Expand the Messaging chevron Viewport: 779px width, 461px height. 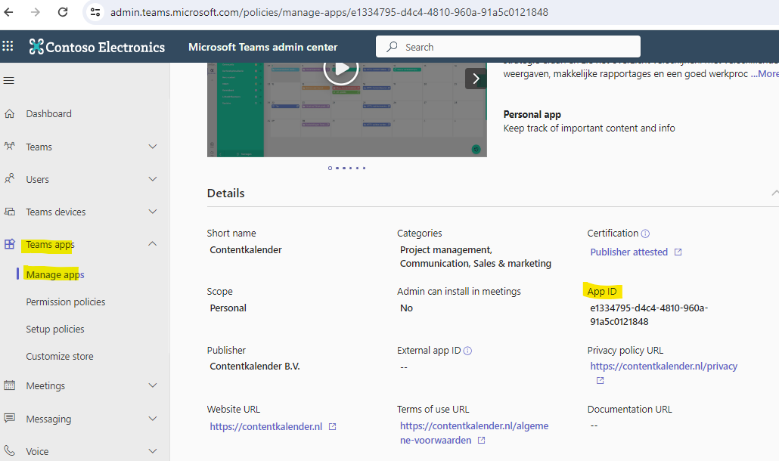tap(153, 419)
